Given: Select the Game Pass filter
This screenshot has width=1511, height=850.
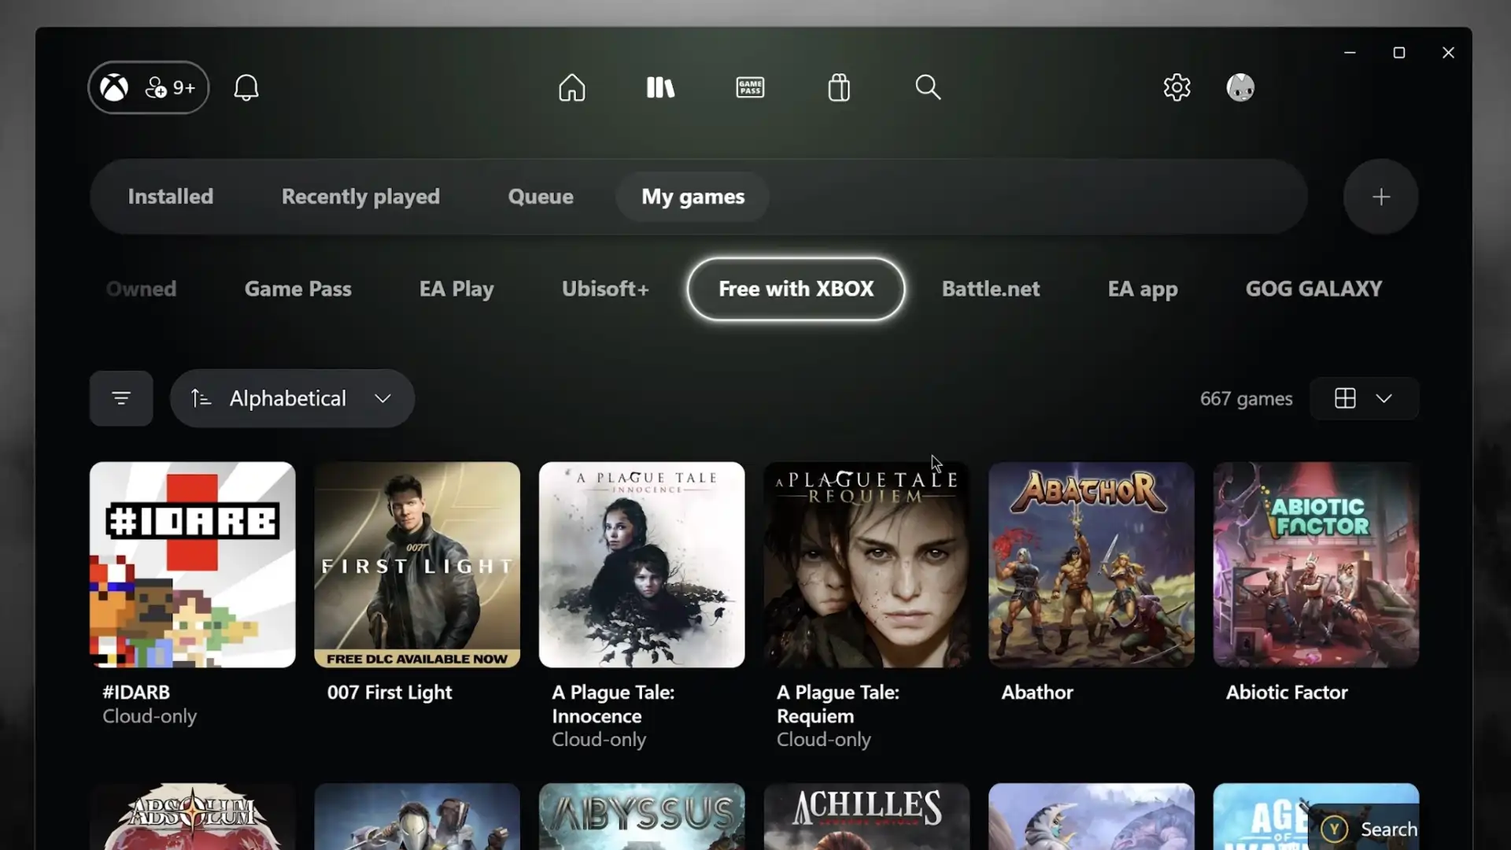Looking at the screenshot, I should (x=297, y=289).
